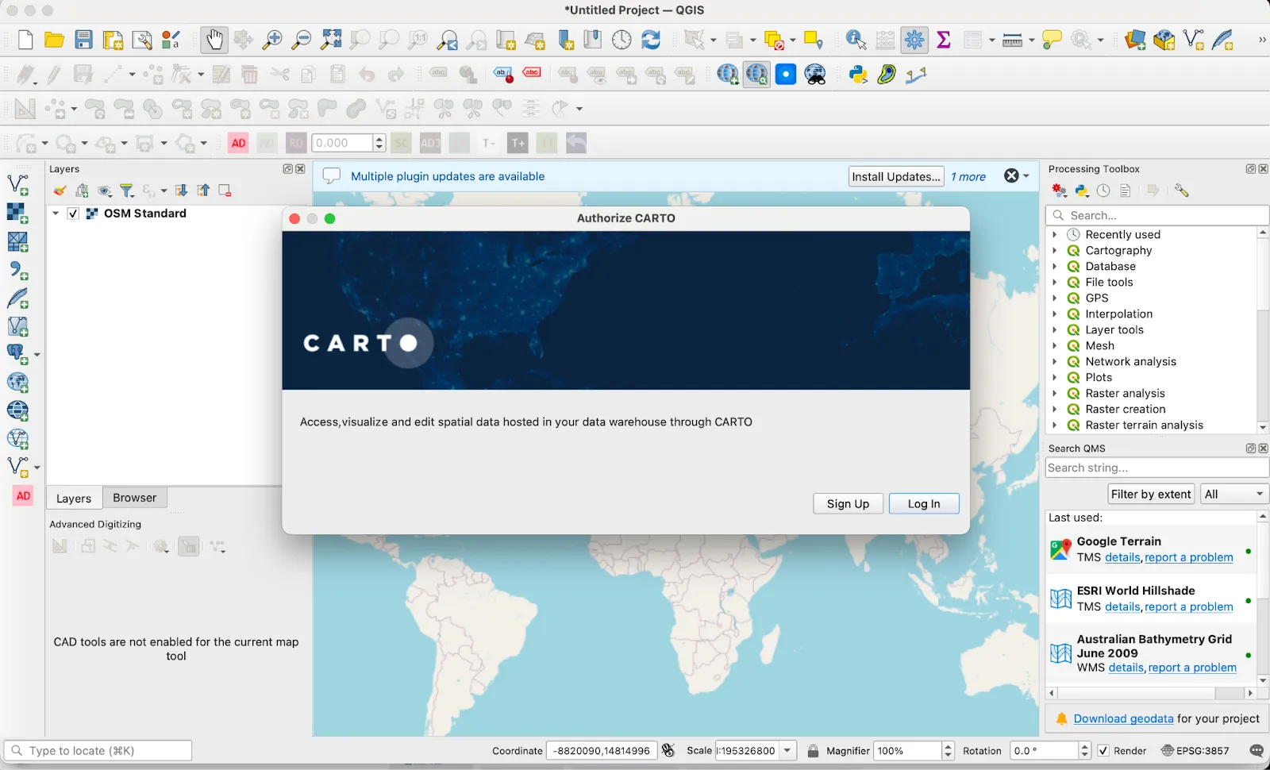The height and width of the screenshot is (770, 1270).
Task: Toggle the Render checkbox
Action: click(x=1103, y=751)
